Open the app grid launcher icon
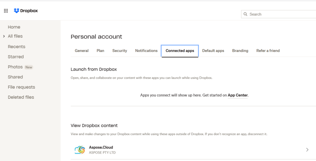Image resolution: width=316 pixels, height=161 pixels. [6, 11]
